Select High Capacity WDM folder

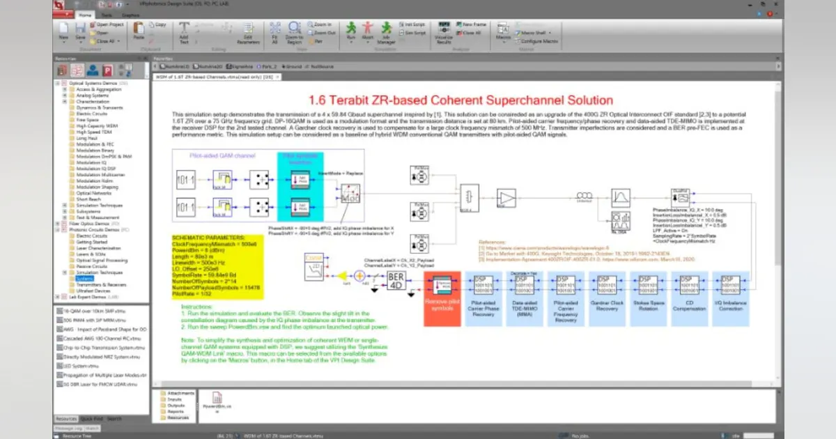click(93, 126)
